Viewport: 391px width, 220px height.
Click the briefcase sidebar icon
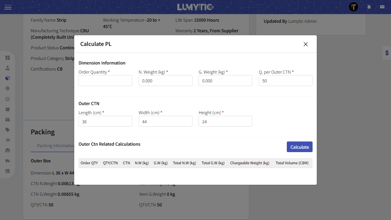pos(7,119)
